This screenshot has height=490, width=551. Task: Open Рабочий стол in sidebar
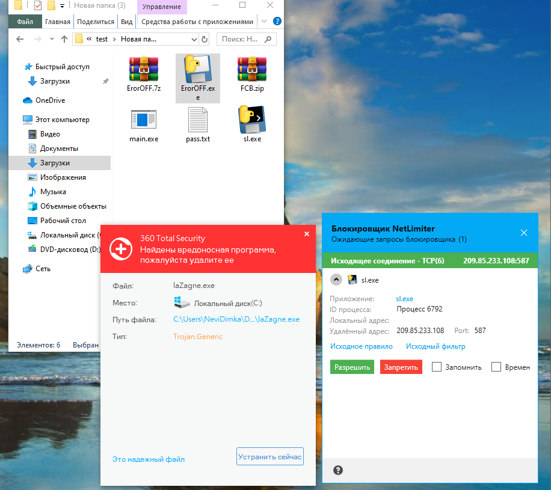pos(63,220)
